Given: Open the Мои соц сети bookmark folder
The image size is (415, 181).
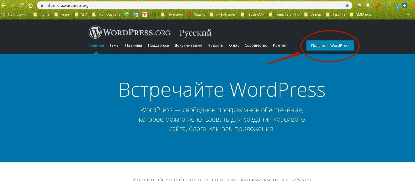Looking at the screenshot, I should click(x=106, y=14).
